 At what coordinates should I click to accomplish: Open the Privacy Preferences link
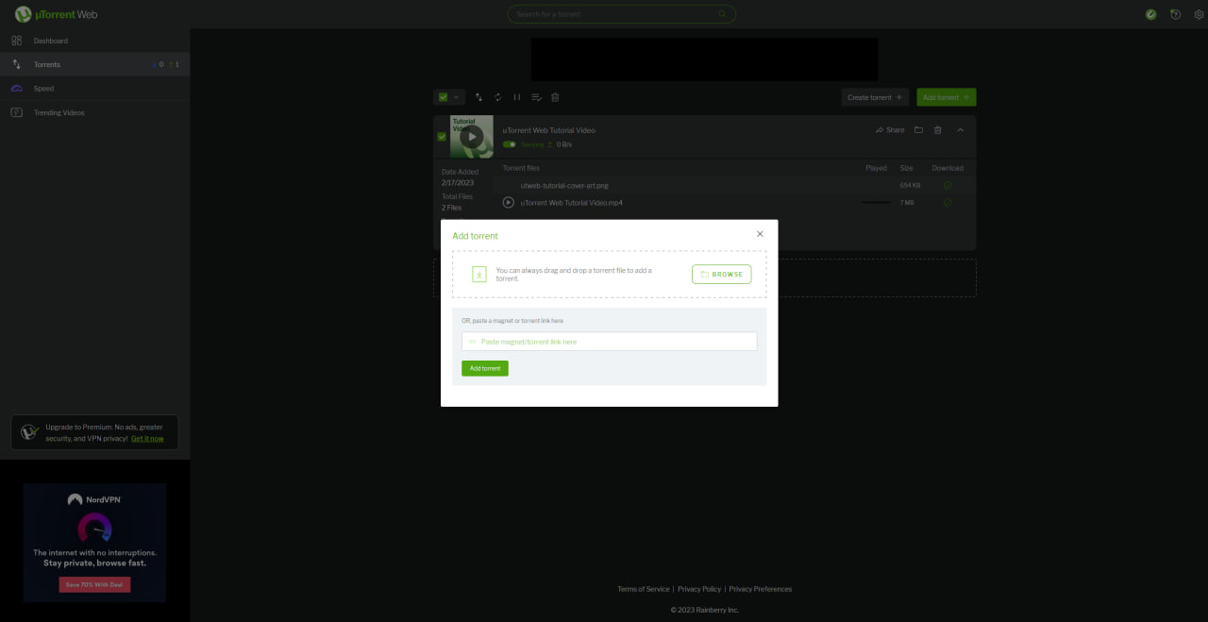click(761, 589)
